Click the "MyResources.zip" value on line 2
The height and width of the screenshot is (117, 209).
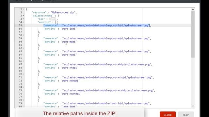tap(63, 12)
